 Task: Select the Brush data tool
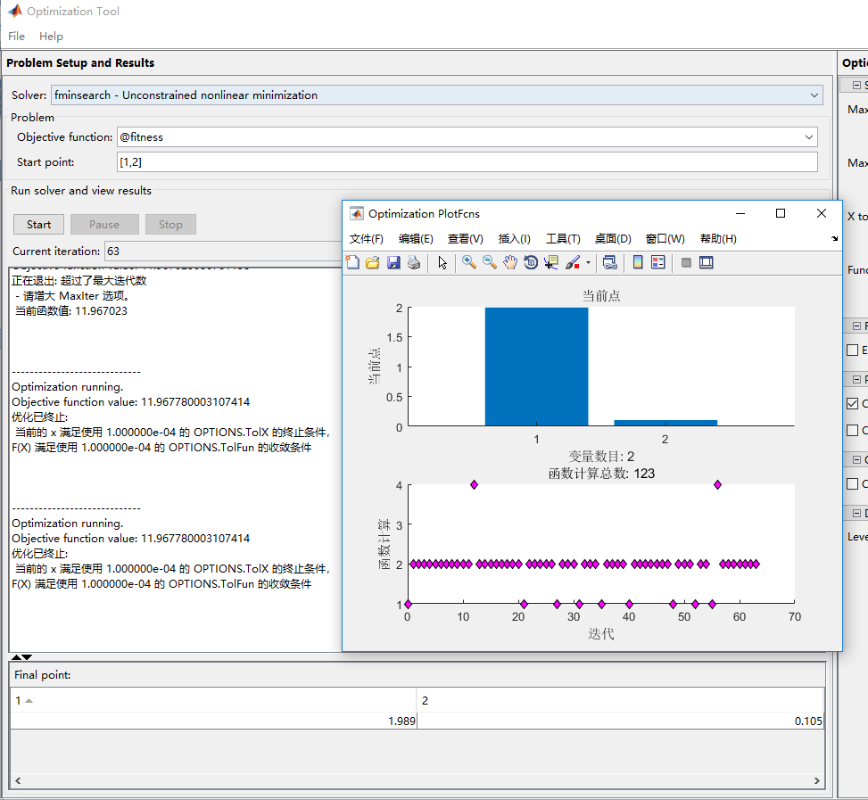pos(573,262)
